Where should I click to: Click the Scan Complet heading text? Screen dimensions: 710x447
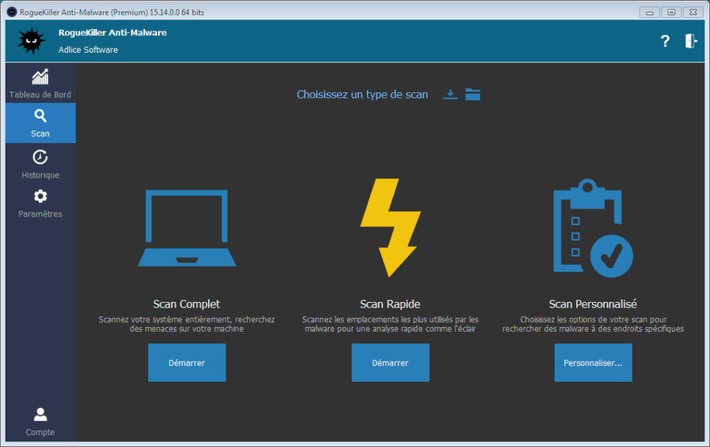tap(187, 304)
